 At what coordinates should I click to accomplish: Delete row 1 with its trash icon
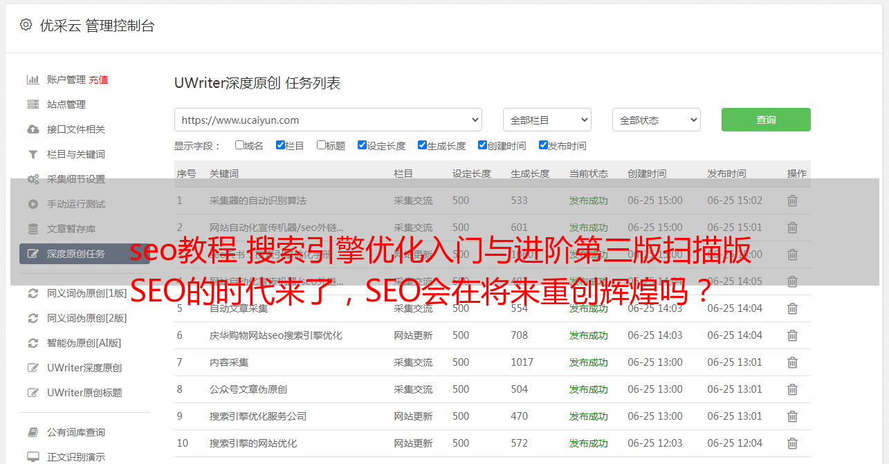(792, 201)
